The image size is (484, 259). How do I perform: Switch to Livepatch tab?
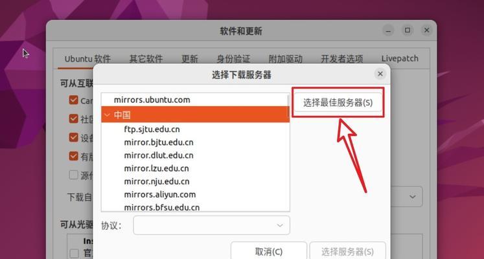click(400, 58)
